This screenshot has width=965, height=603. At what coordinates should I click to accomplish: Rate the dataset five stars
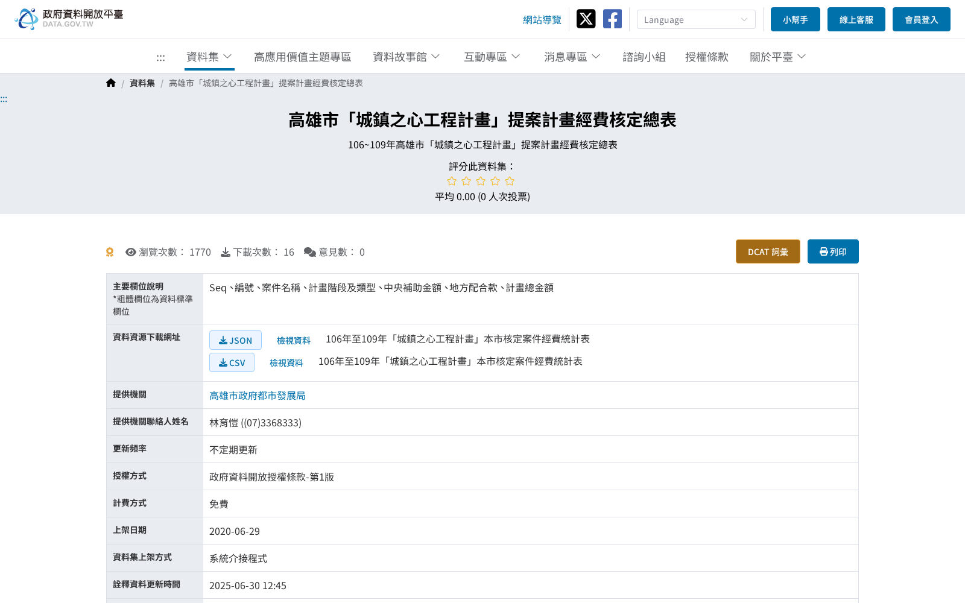pos(510,181)
